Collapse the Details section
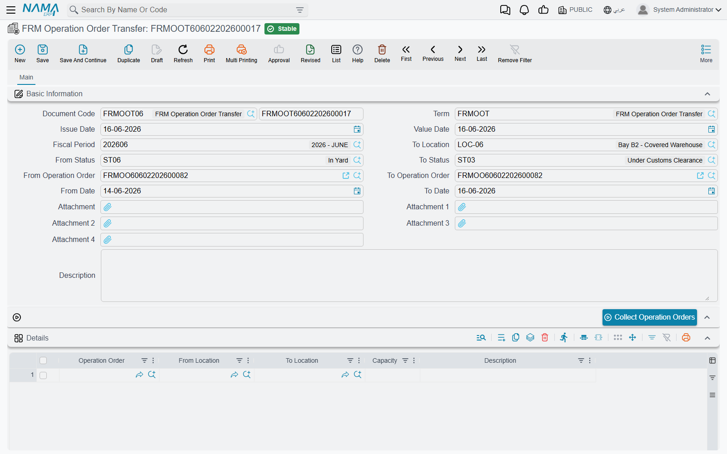The image size is (727, 454). [707, 338]
